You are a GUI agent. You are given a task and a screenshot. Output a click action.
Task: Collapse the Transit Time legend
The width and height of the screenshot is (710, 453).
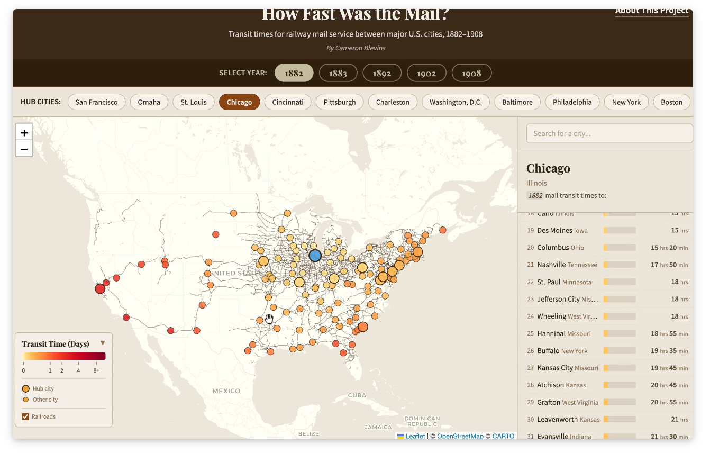103,343
